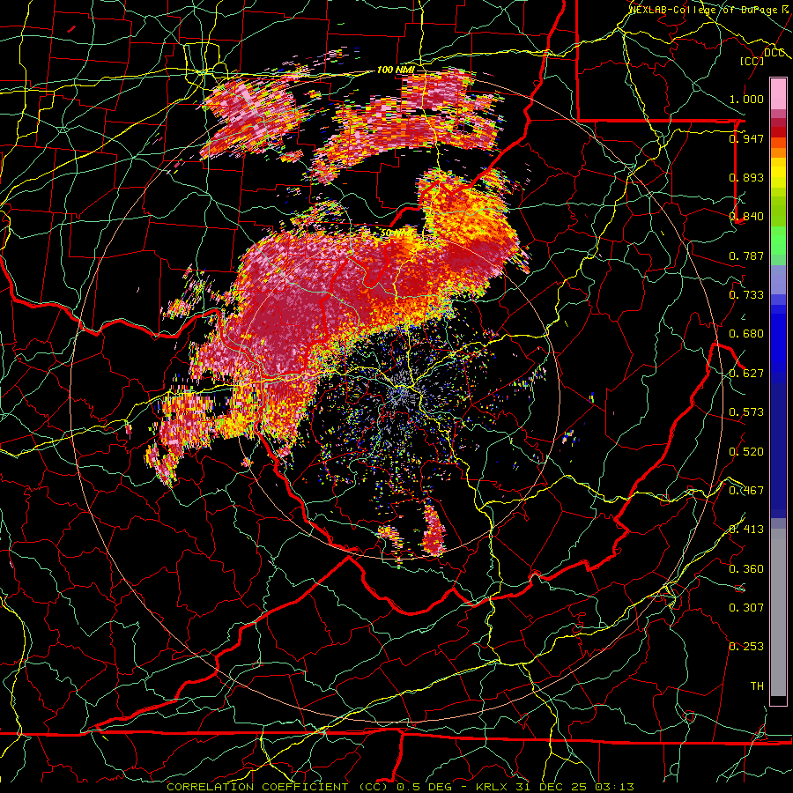This screenshot has height=793, width=793.
Task: Click the [CC] units label above the color bar
Action: click(752, 61)
